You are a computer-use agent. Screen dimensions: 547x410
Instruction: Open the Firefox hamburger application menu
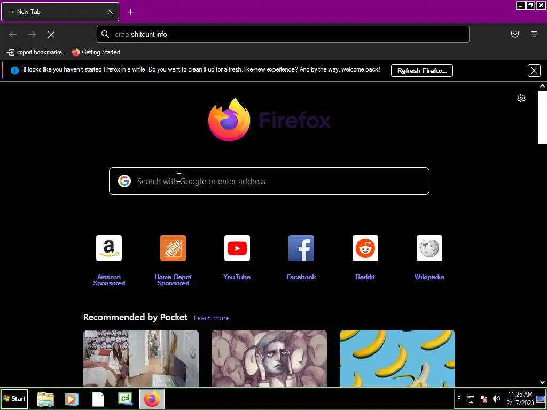click(534, 34)
